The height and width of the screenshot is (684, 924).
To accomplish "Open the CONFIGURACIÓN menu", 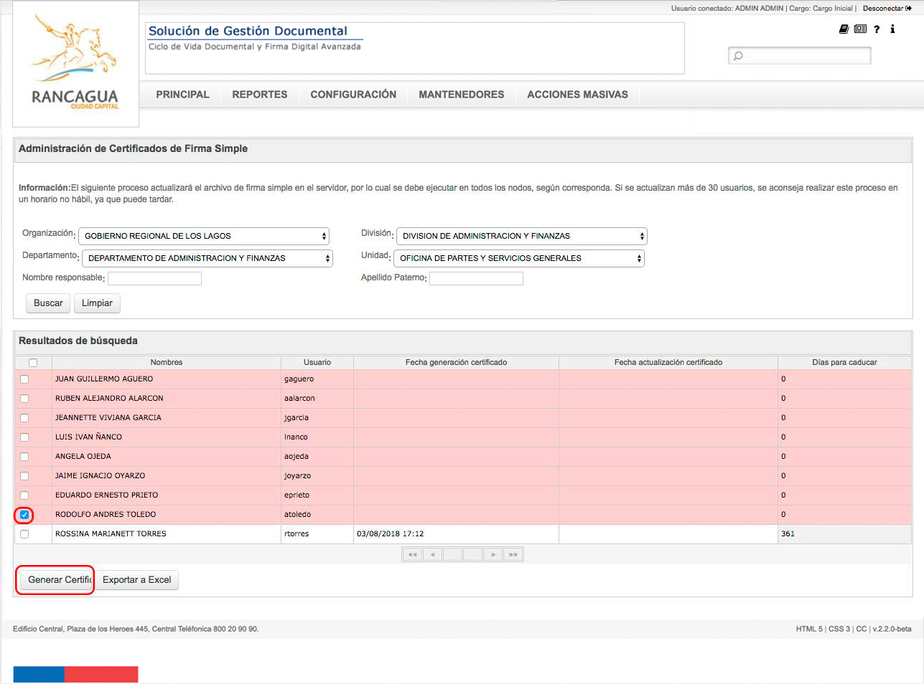I will 353,95.
